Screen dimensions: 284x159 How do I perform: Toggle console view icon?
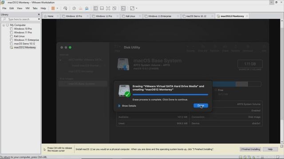point(123,8)
